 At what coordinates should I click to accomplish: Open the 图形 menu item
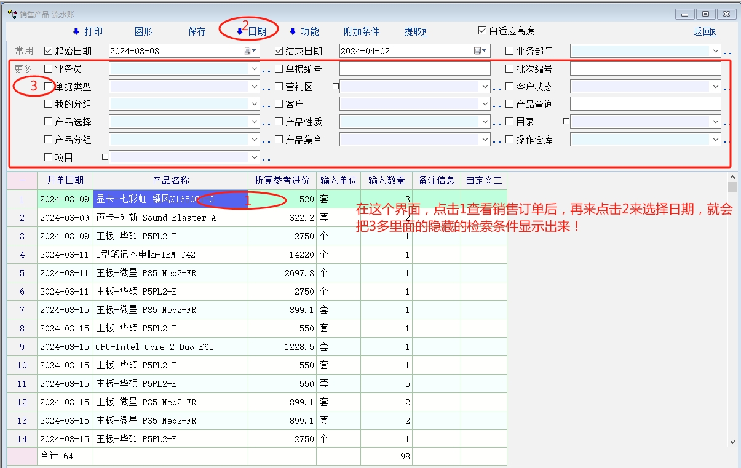click(143, 32)
